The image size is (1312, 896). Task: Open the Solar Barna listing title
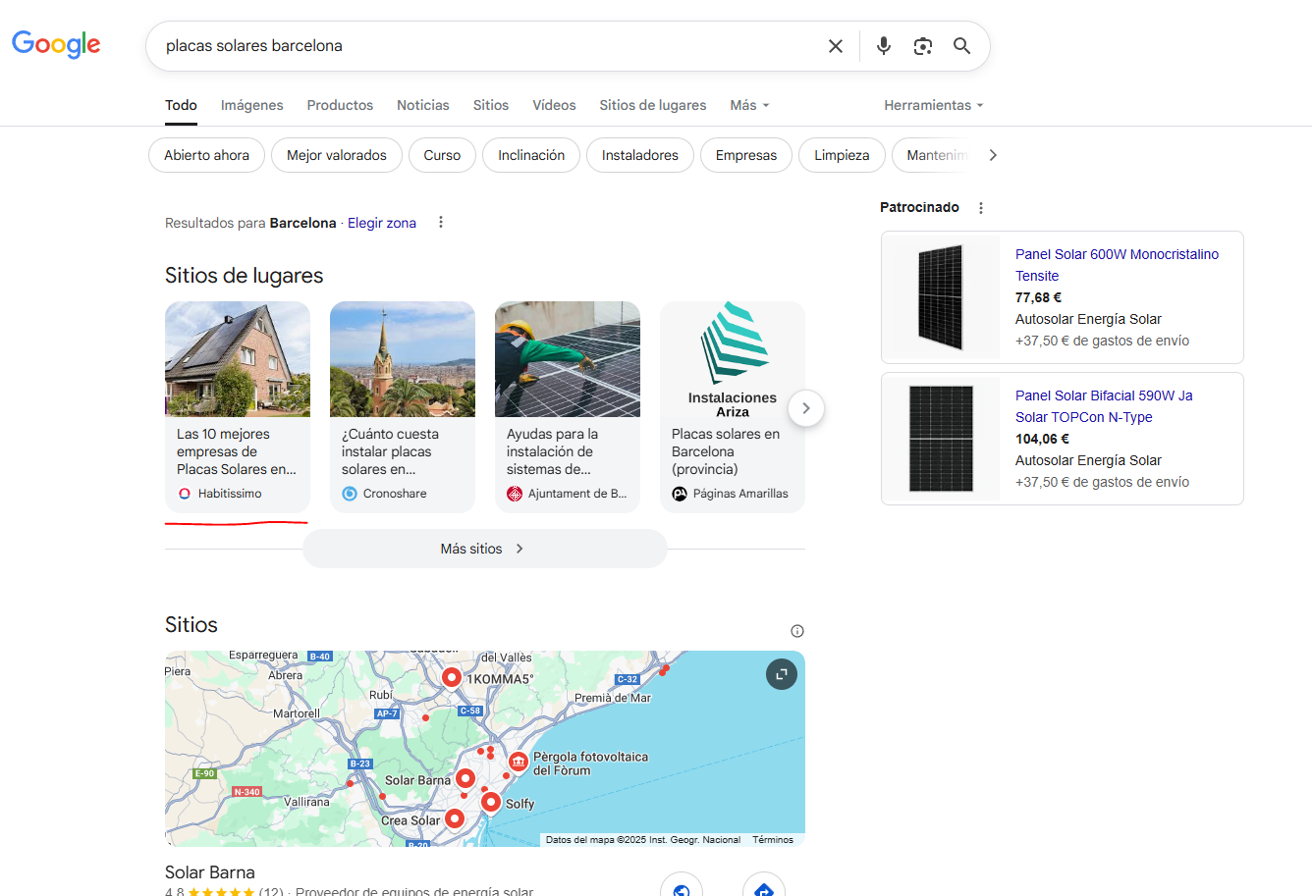click(210, 872)
